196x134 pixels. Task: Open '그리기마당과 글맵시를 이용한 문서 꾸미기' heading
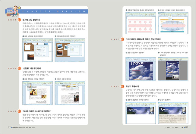145,39
